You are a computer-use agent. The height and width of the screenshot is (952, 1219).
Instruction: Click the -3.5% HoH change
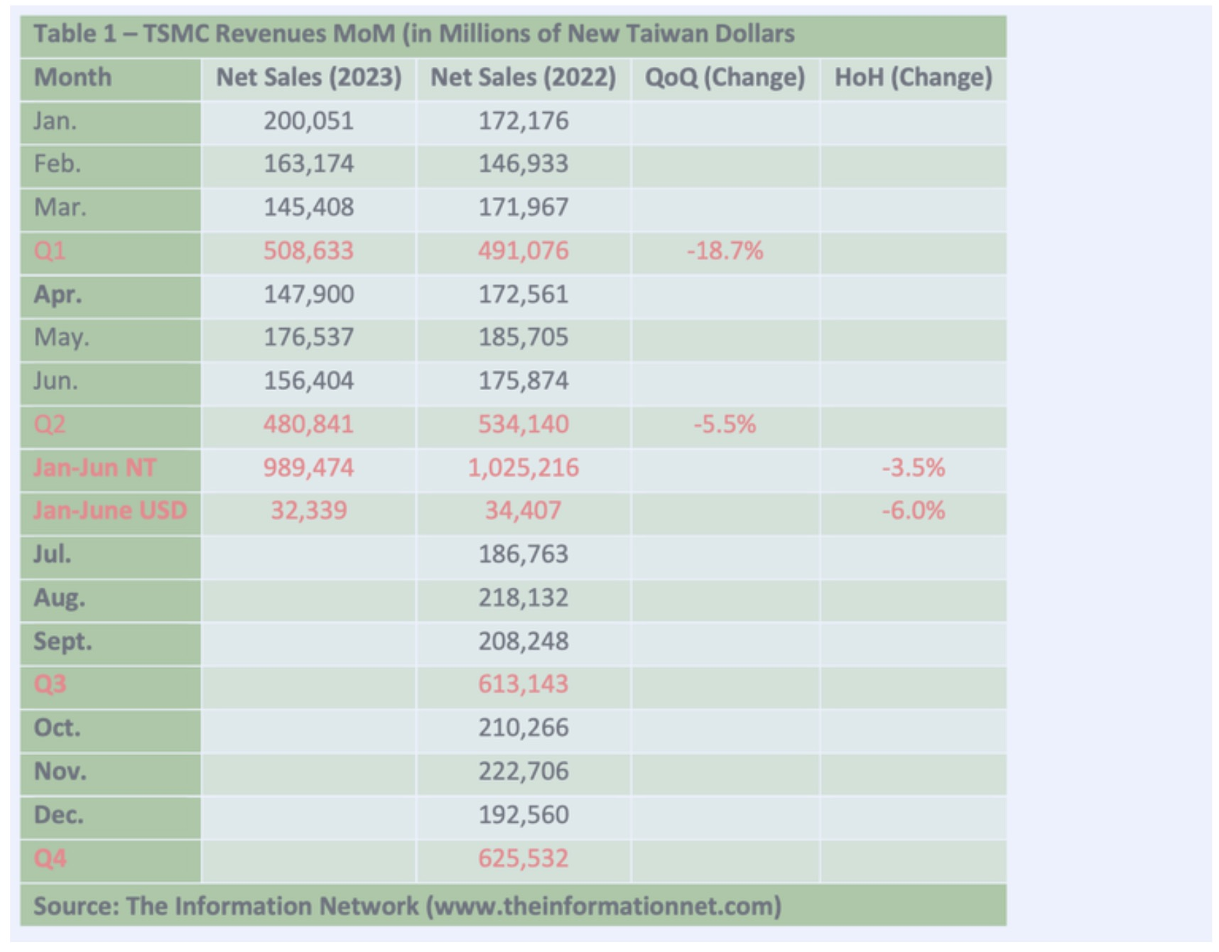(914, 467)
